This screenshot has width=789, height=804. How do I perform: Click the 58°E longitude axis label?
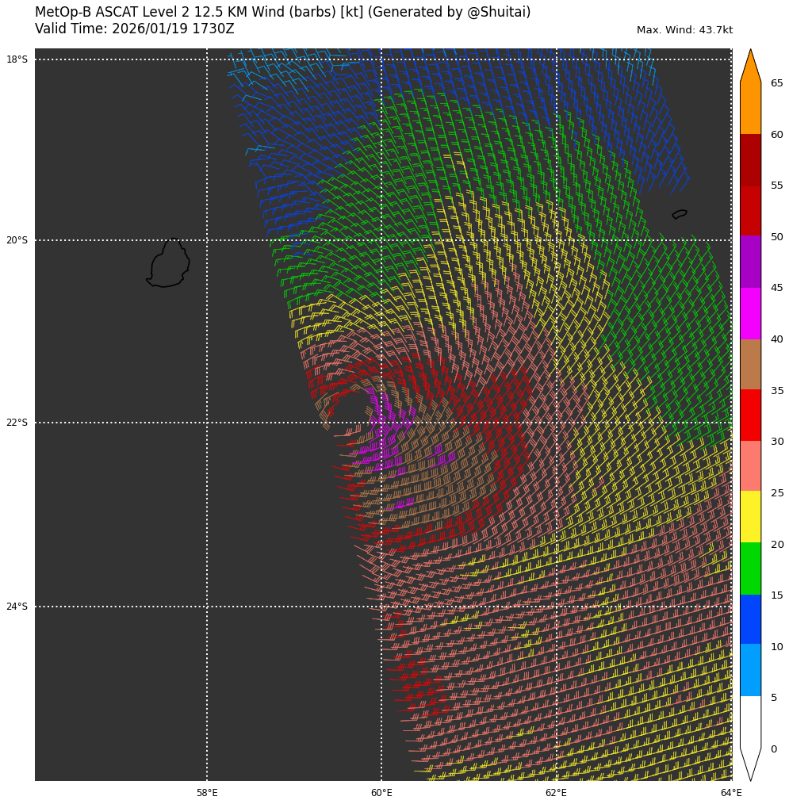207,793
